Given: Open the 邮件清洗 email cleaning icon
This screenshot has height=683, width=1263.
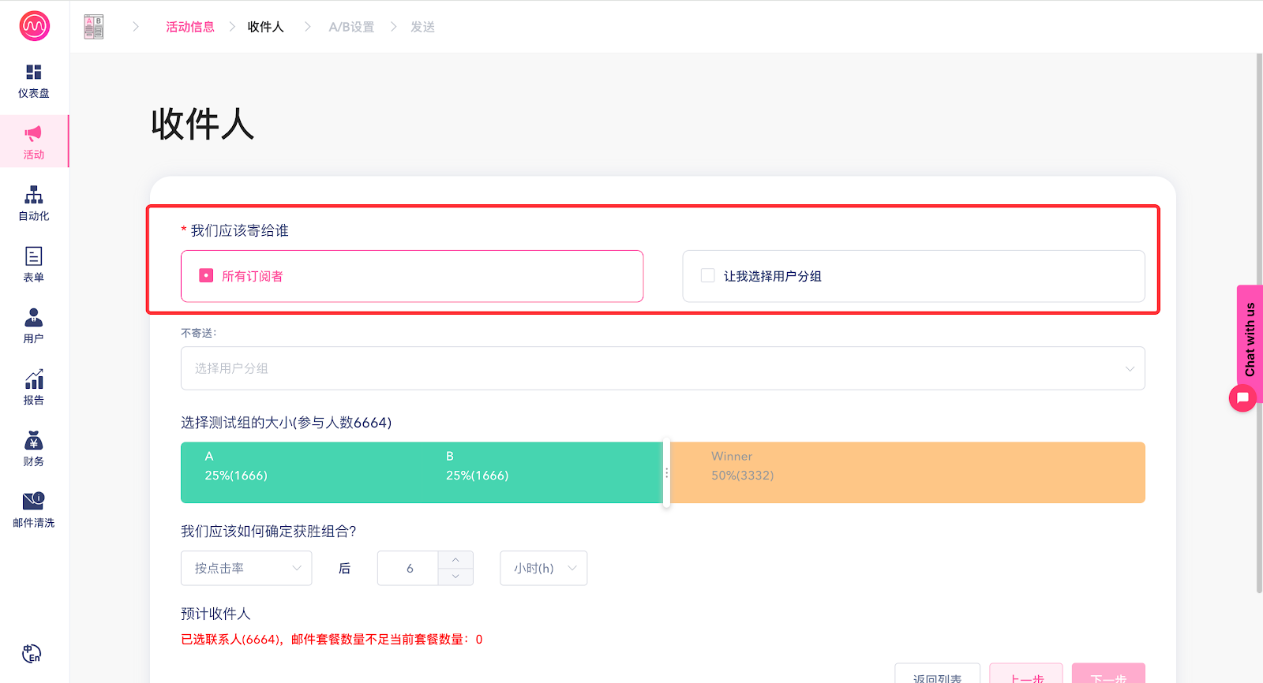Looking at the screenshot, I should [x=33, y=502].
